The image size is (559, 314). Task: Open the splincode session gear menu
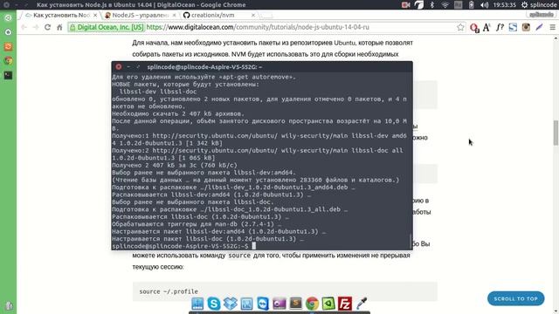[538, 5]
